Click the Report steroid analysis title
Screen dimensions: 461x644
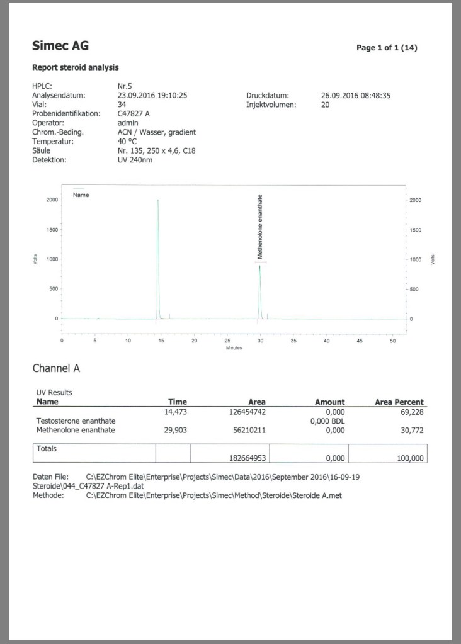click(x=76, y=67)
